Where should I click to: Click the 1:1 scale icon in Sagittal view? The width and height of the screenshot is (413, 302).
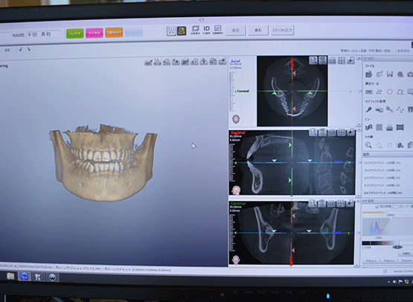(x=313, y=132)
